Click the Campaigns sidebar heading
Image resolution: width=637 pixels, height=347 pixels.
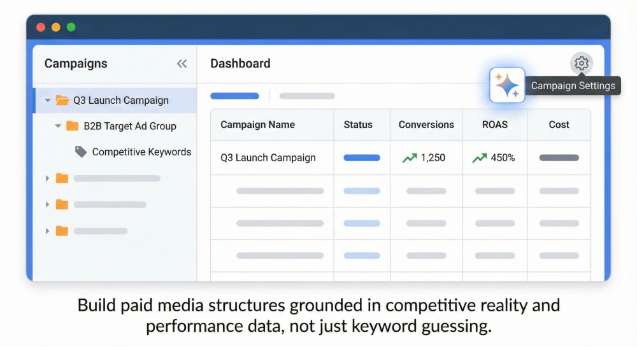(x=76, y=63)
